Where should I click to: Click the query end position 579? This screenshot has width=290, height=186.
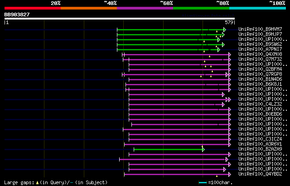point(229,22)
